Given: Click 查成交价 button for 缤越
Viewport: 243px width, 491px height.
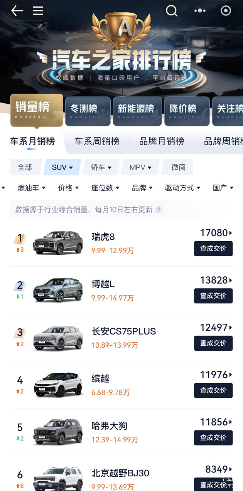Looking at the screenshot, I should point(213,390).
